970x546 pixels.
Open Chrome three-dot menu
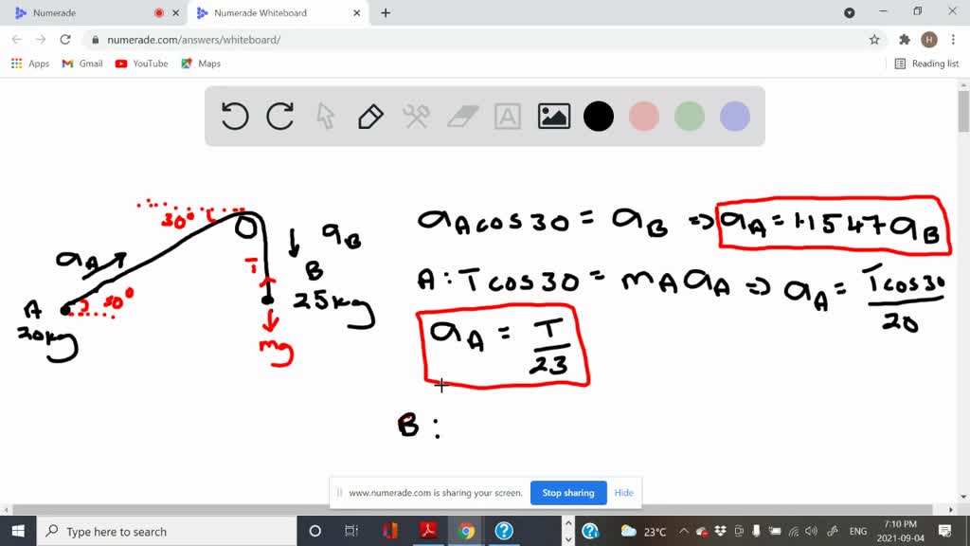pyautogui.click(x=953, y=40)
